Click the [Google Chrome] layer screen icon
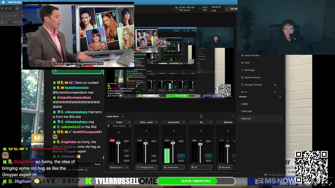The height and width of the screenshot is (188, 335). [x=242, y=85]
